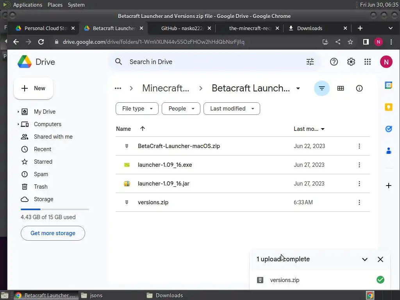Open Chrome three-dot menu

pos(391,42)
